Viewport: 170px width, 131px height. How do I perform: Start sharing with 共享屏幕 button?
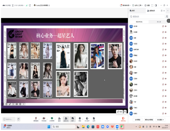[x=52, y=119]
